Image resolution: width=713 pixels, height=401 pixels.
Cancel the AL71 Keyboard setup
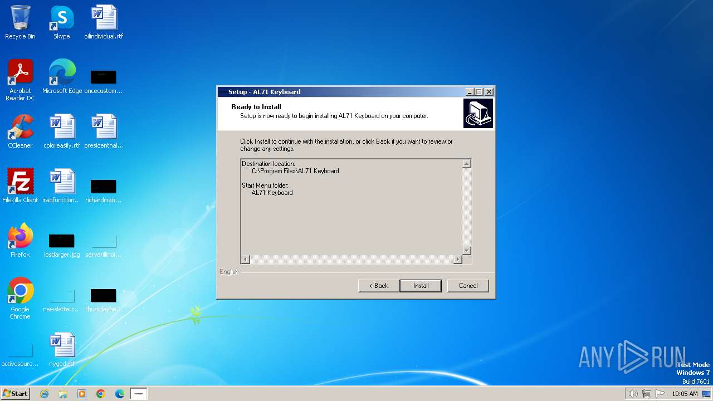468,286
